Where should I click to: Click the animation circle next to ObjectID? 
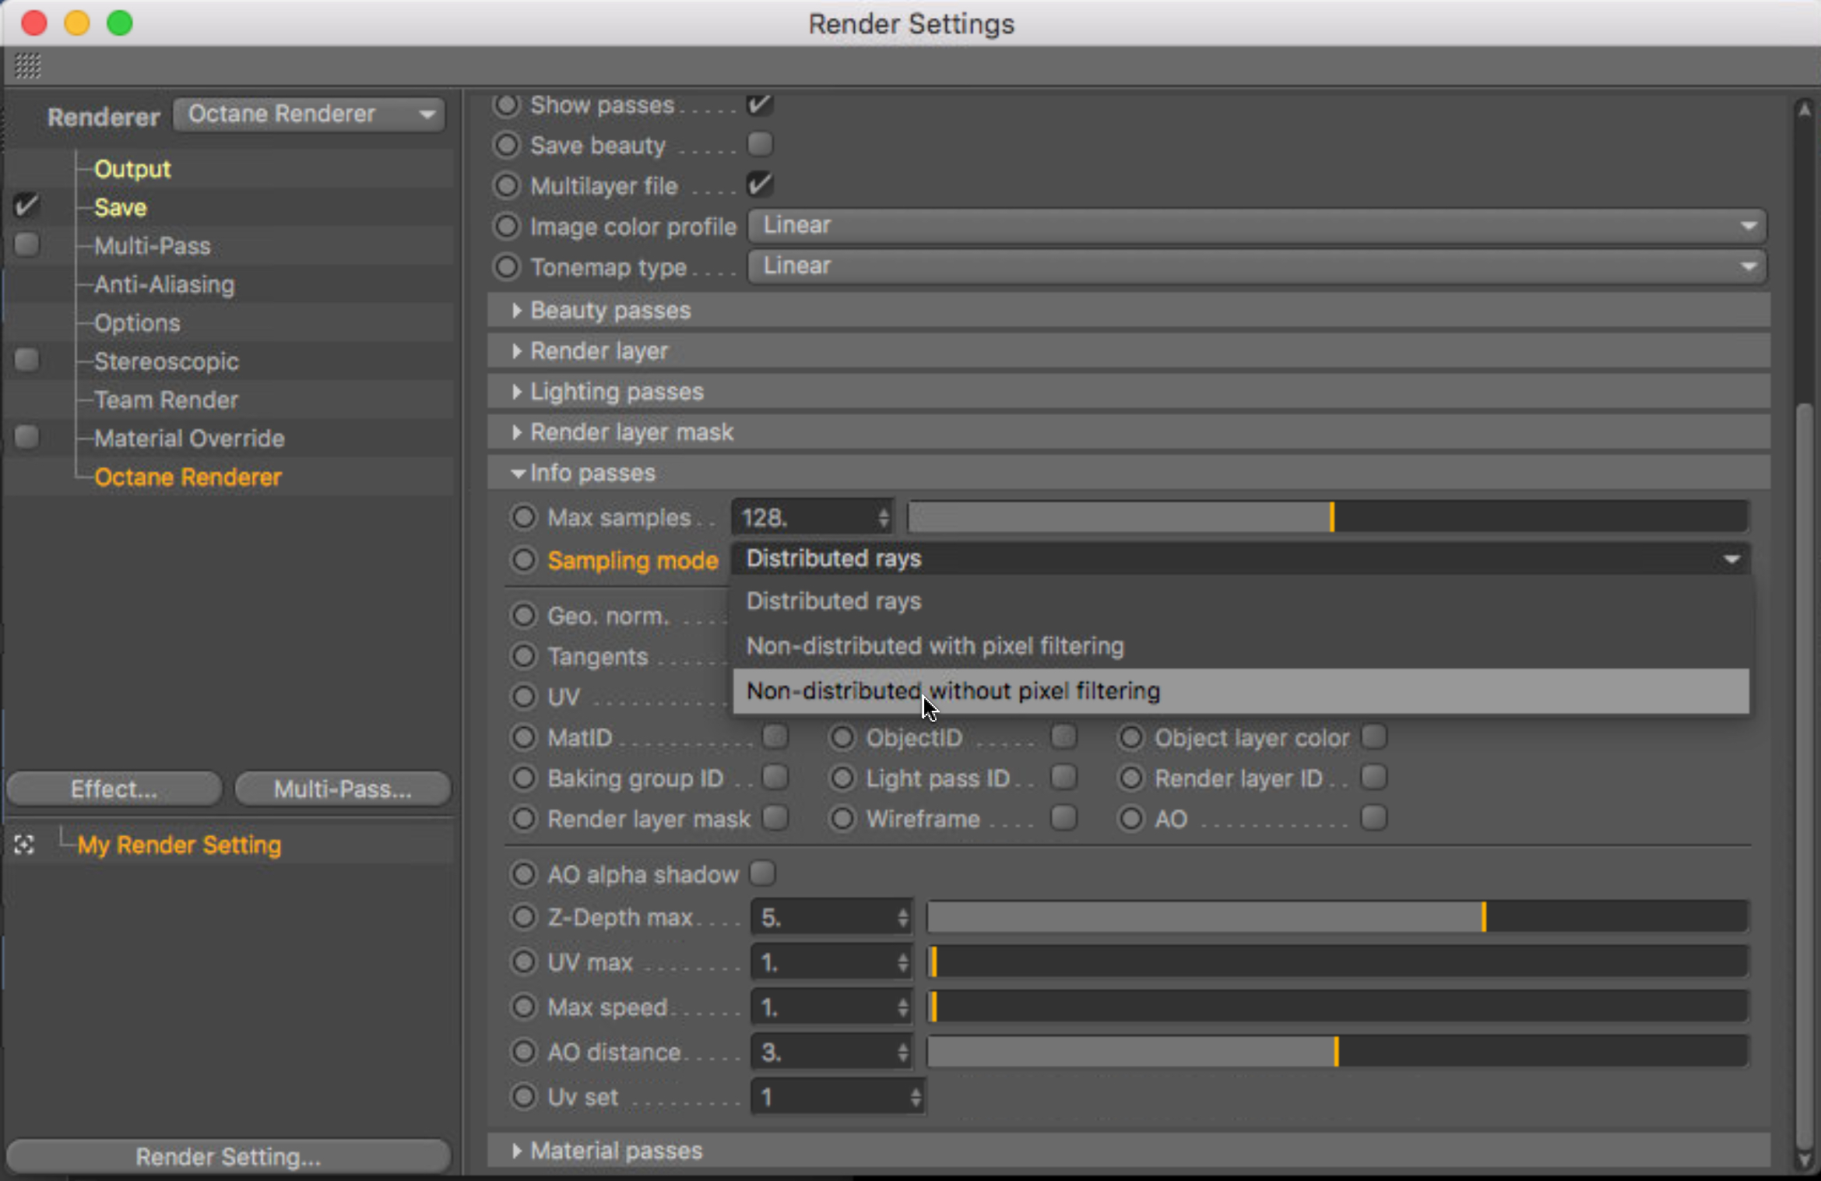point(842,737)
